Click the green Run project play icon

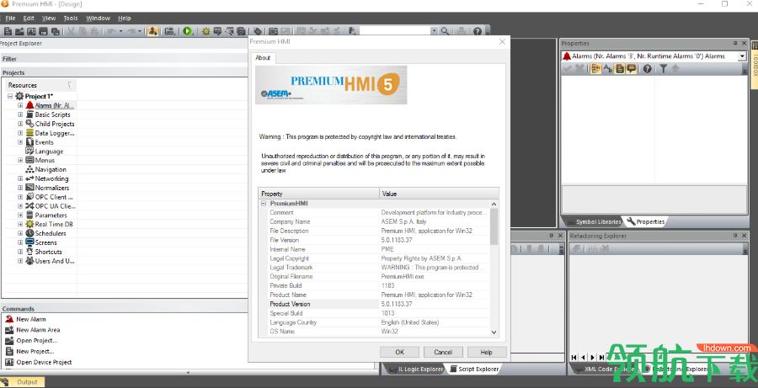[x=188, y=31]
